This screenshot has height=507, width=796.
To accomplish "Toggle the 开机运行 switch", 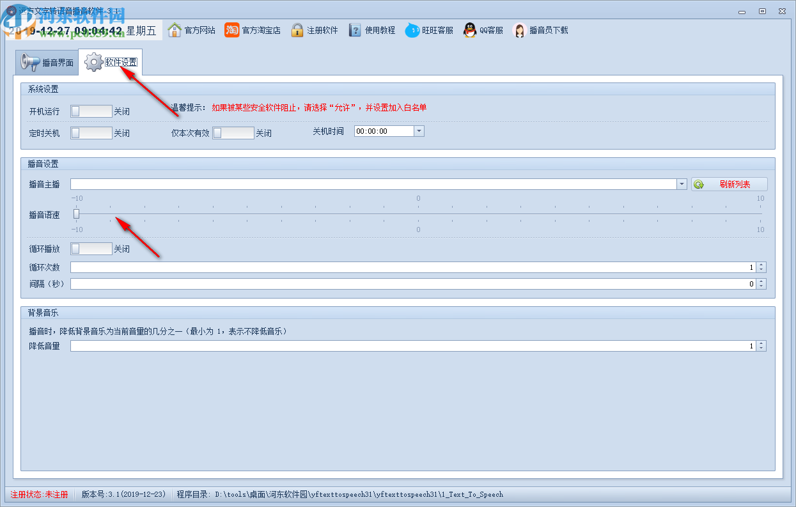I will (x=91, y=111).
